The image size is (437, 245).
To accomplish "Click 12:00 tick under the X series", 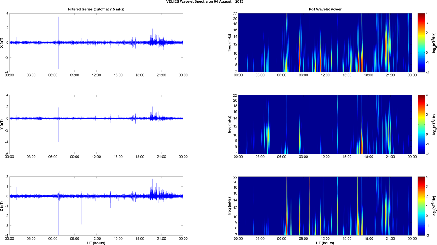I will (96, 75).
